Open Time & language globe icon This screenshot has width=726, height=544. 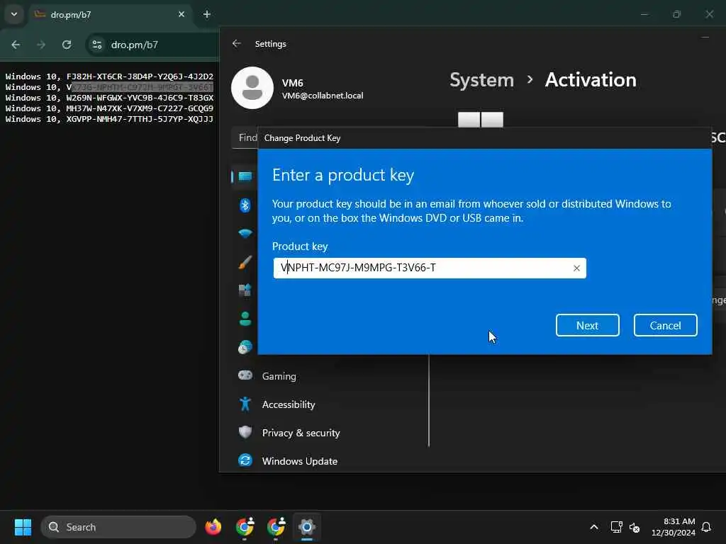245,347
